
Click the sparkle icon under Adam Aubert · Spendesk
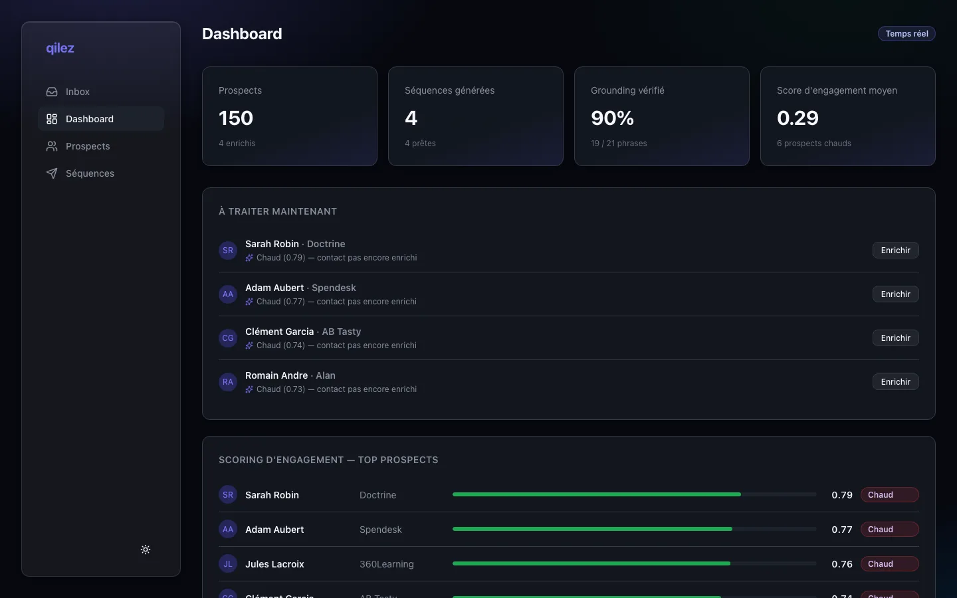click(x=249, y=302)
